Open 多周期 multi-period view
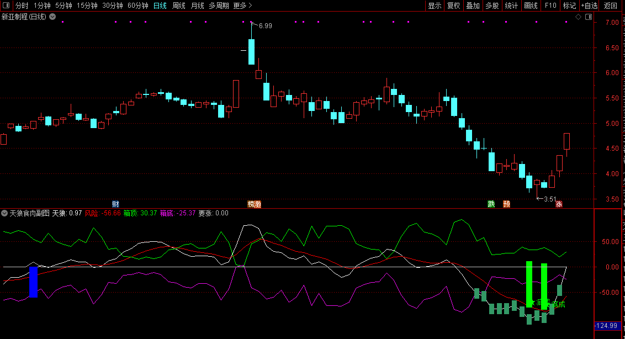Screen dimensions: 625x339 point(219,6)
